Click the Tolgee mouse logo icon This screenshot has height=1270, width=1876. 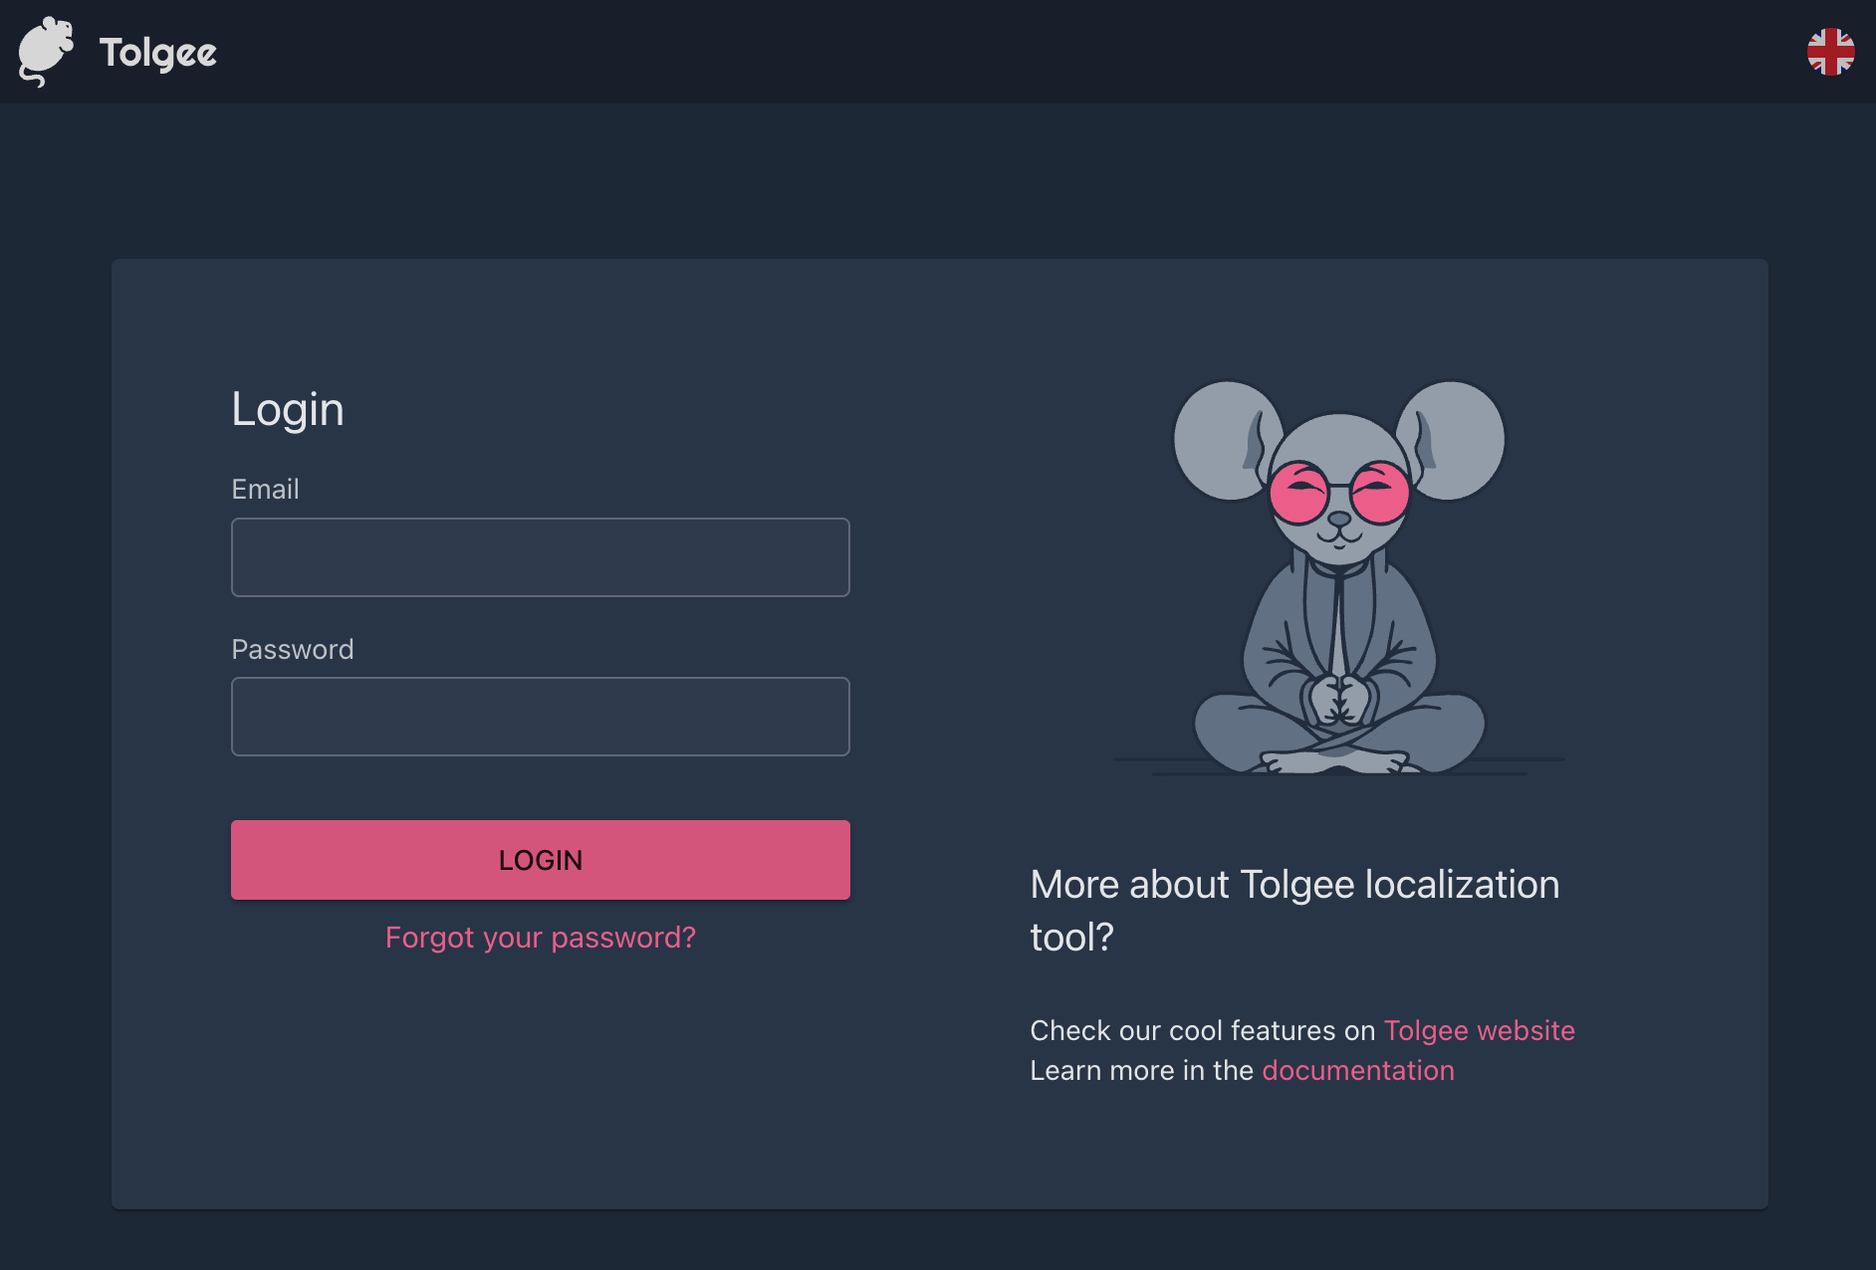(x=46, y=52)
